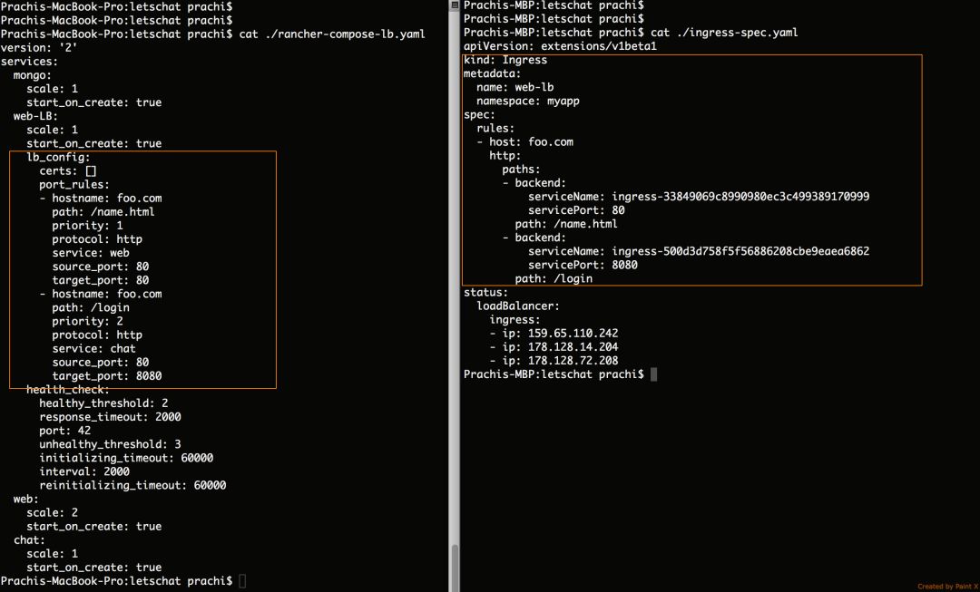The width and height of the screenshot is (980, 592).
Task: Click the 'port_rules:' line
Action: point(74,185)
